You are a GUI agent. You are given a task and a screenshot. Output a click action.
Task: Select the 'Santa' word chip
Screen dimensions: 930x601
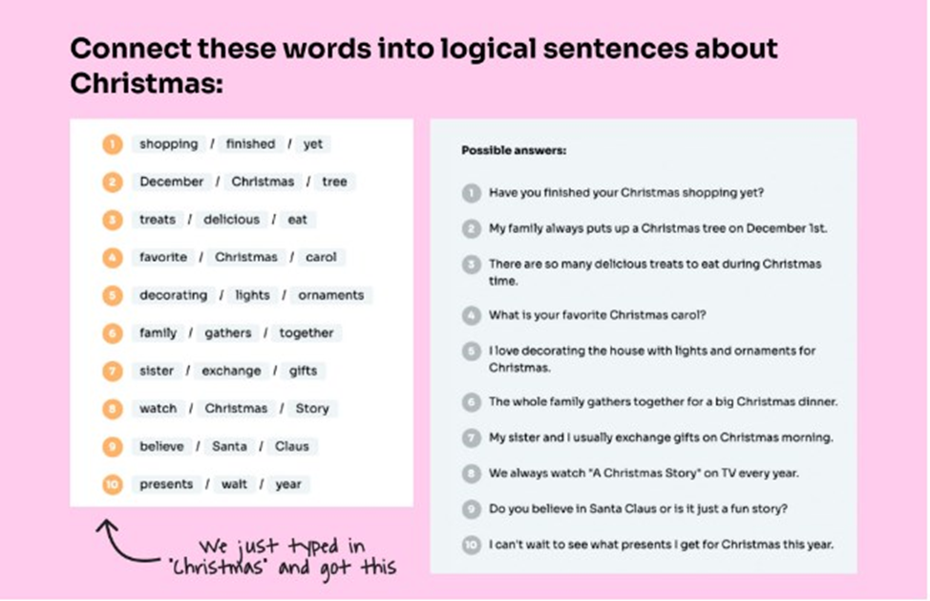pos(229,447)
